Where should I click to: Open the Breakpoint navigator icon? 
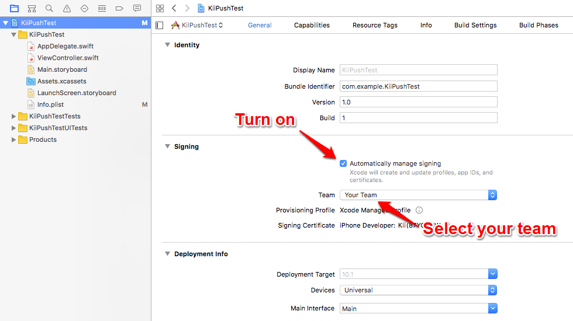point(119,8)
